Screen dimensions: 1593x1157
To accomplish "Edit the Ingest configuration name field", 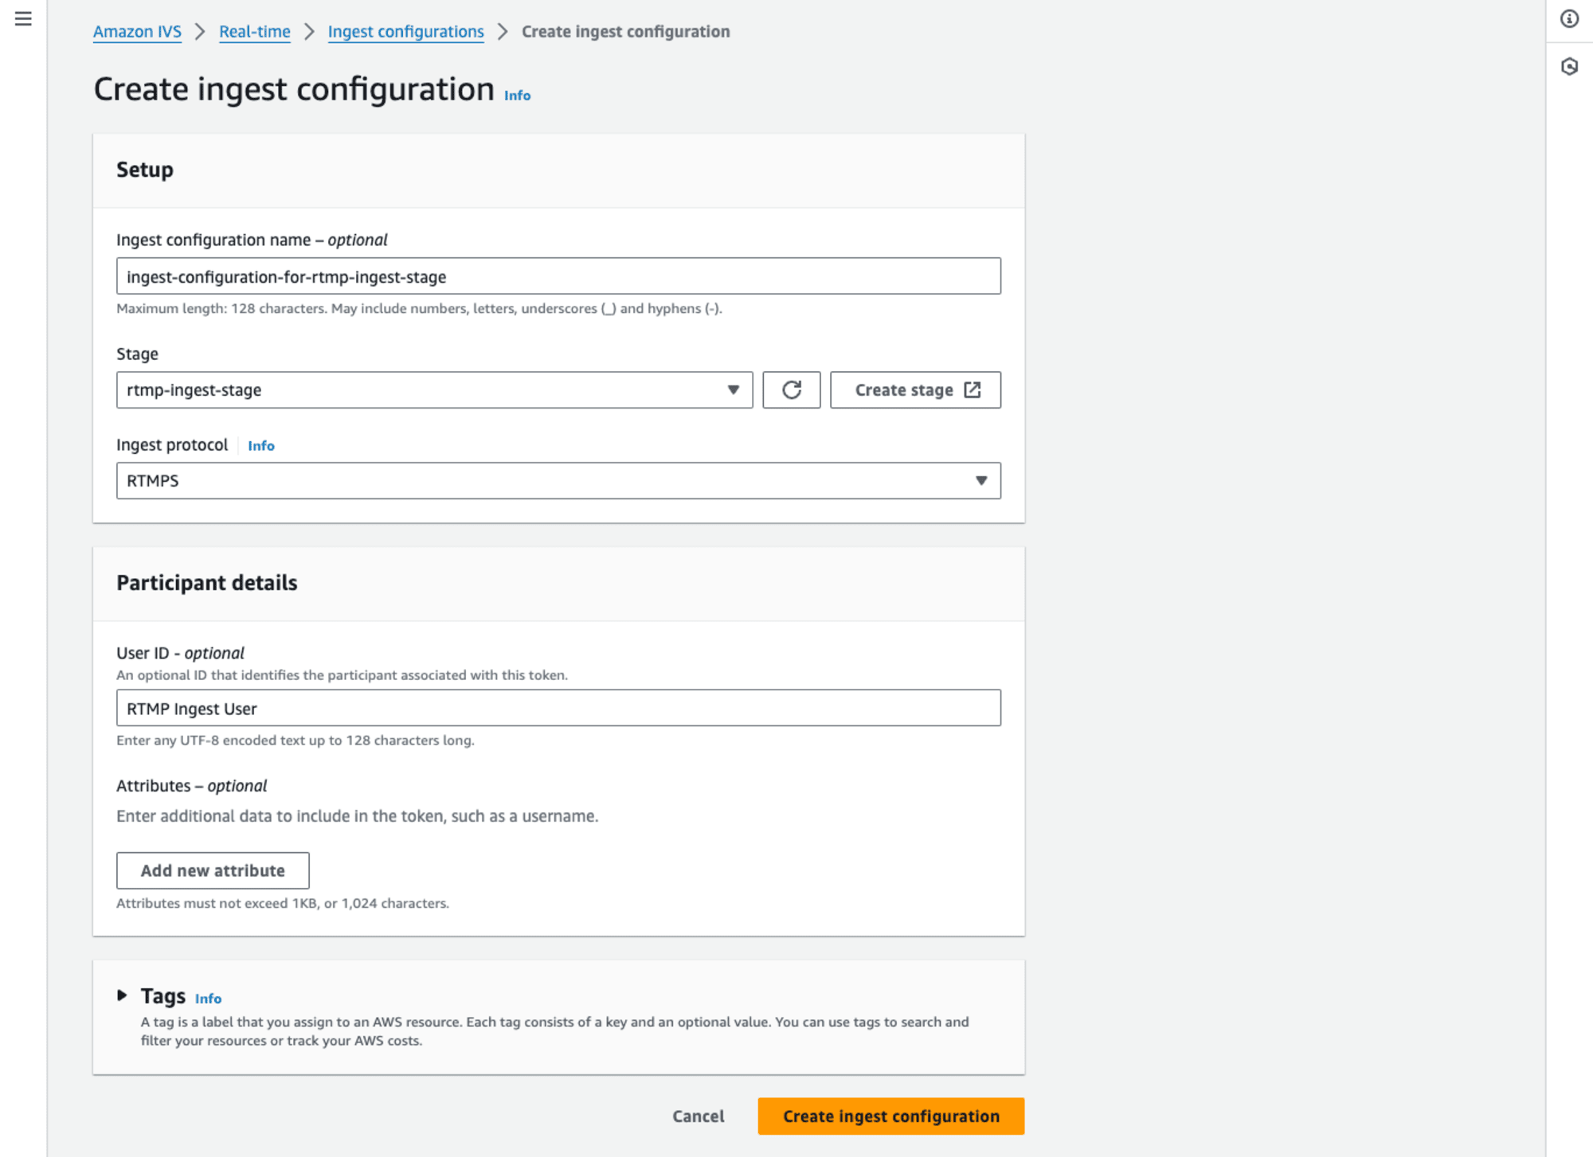I will pyautogui.click(x=558, y=276).
